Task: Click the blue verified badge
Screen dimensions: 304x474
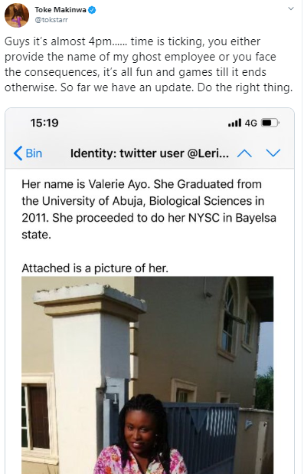Action: 92,10
